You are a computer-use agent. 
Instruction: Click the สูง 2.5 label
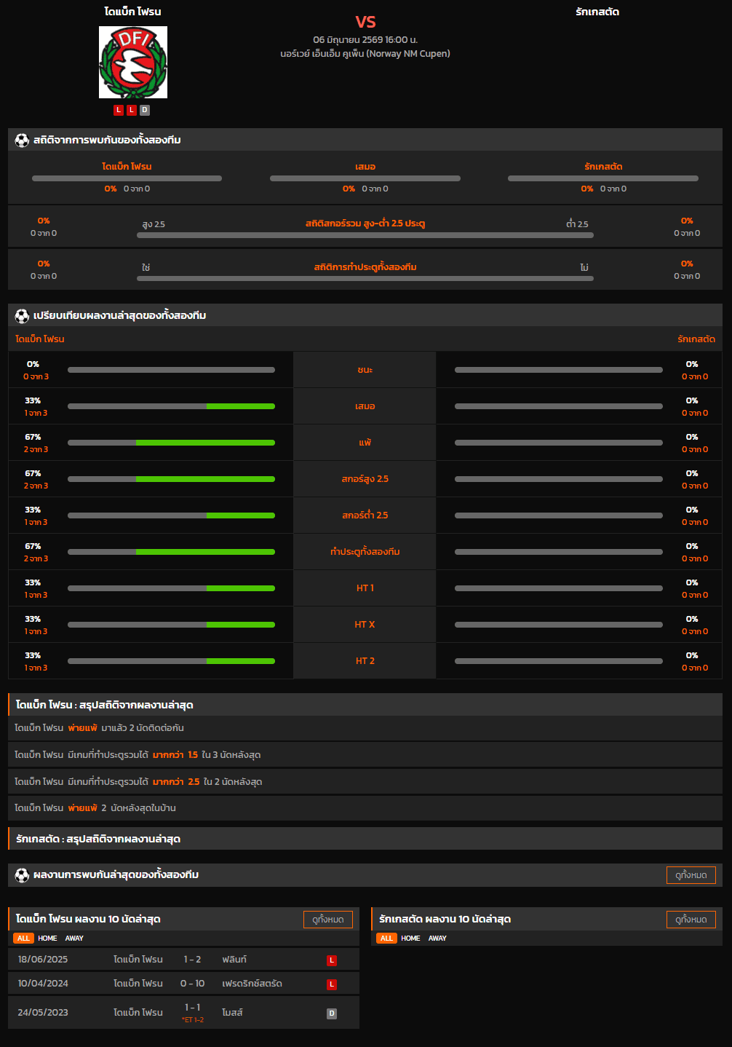point(154,224)
